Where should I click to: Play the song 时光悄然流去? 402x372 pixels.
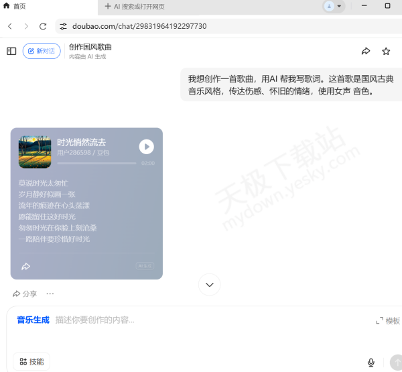click(x=146, y=147)
